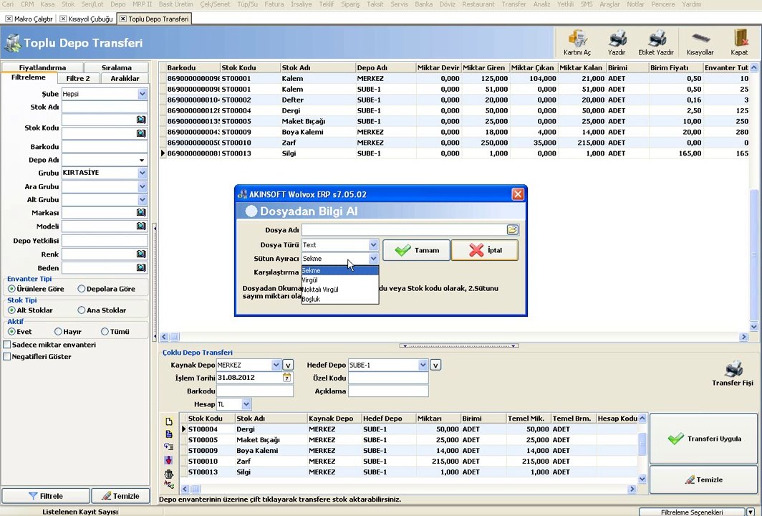Switch to Sıralama tab
Image resolution: width=762 pixels, height=516 pixels.
pos(117,67)
